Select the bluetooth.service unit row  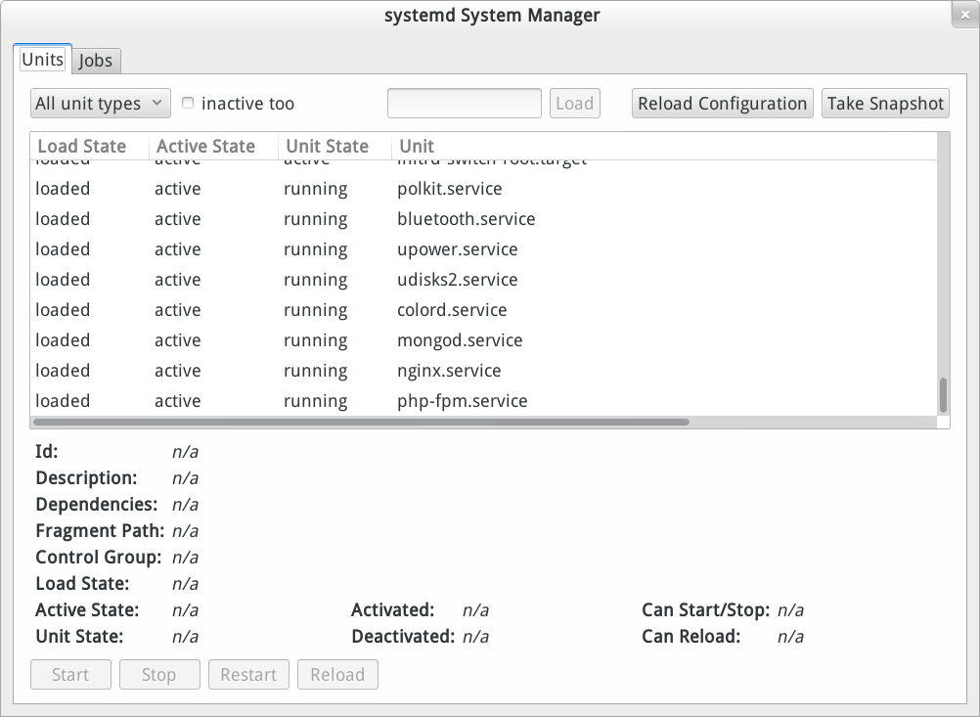[466, 218]
